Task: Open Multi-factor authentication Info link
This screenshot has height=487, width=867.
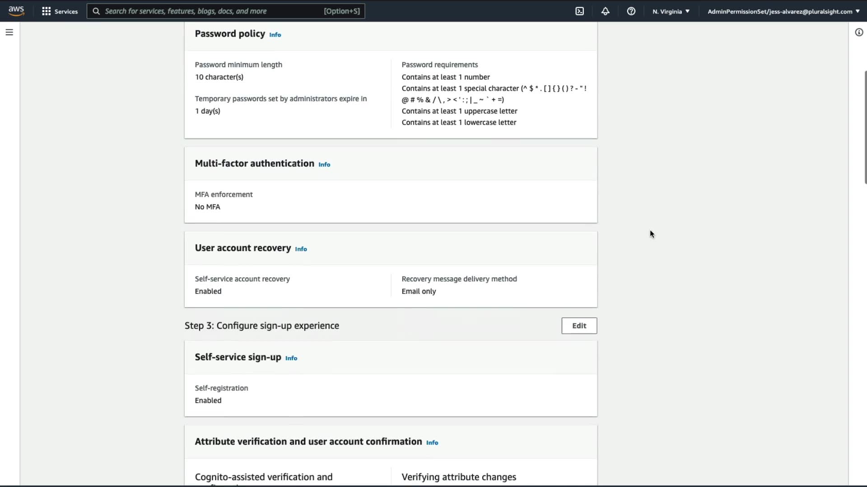Action: click(x=324, y=165)
